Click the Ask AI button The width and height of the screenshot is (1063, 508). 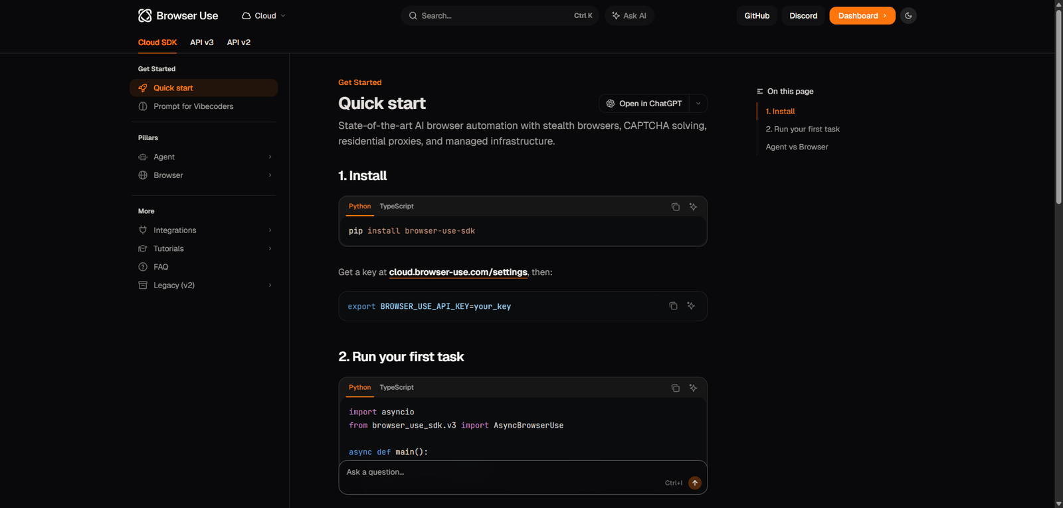click(629, 16)
